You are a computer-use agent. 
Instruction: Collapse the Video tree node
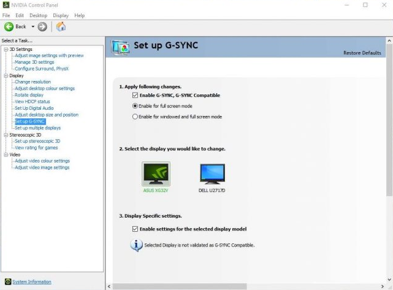[6, 155]
